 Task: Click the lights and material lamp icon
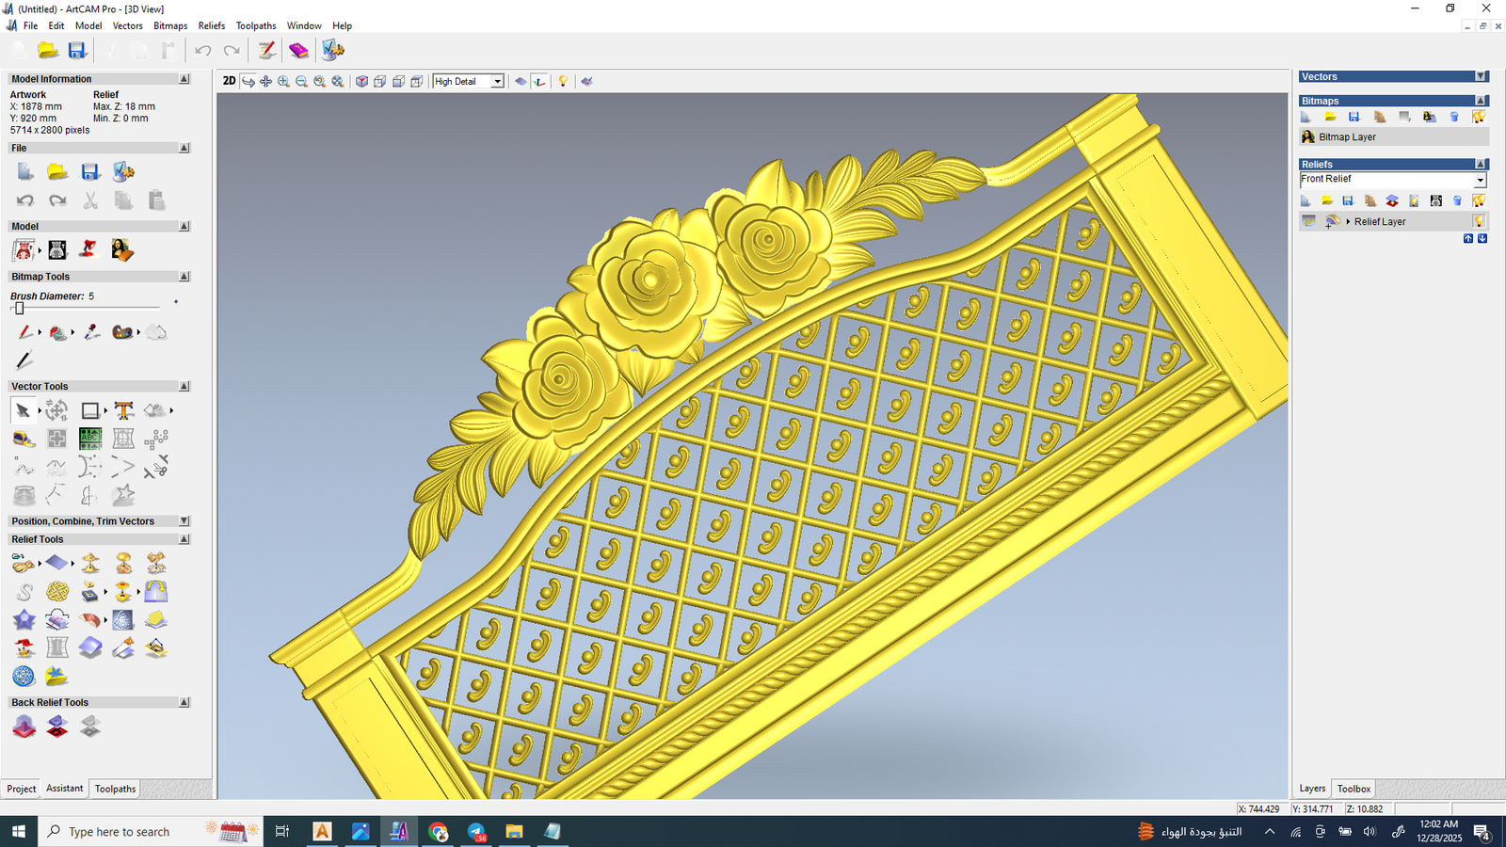563,81
